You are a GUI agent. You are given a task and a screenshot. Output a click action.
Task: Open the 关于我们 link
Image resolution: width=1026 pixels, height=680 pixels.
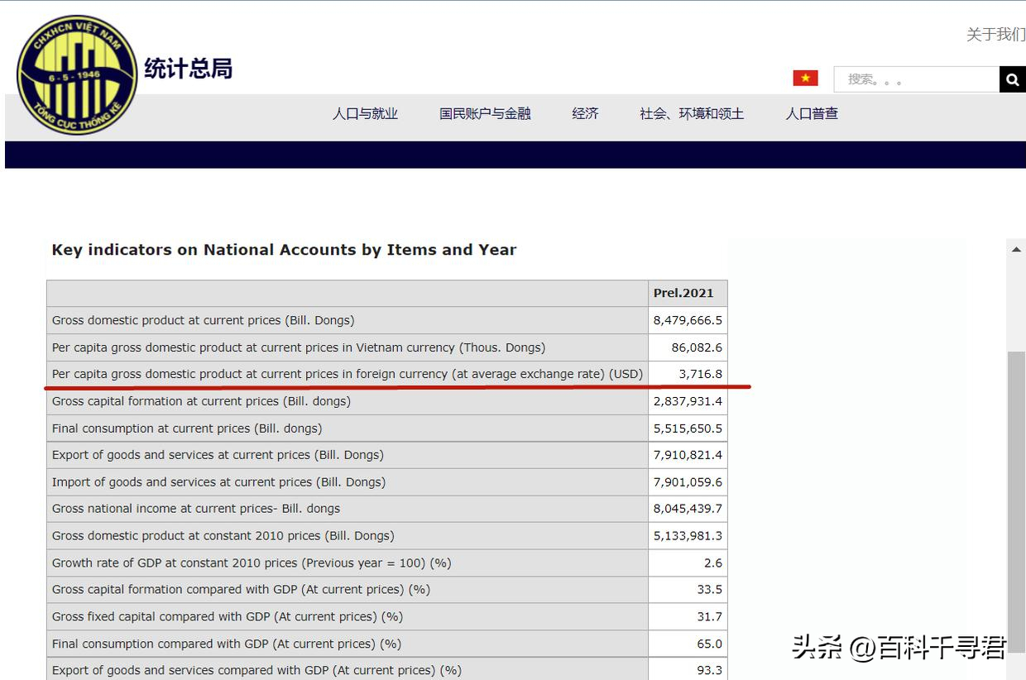(x=995, y=34)
